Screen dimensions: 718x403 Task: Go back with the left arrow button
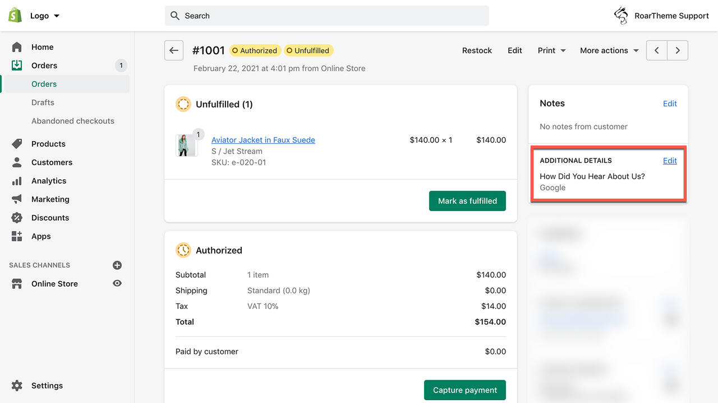coord(174,50)
